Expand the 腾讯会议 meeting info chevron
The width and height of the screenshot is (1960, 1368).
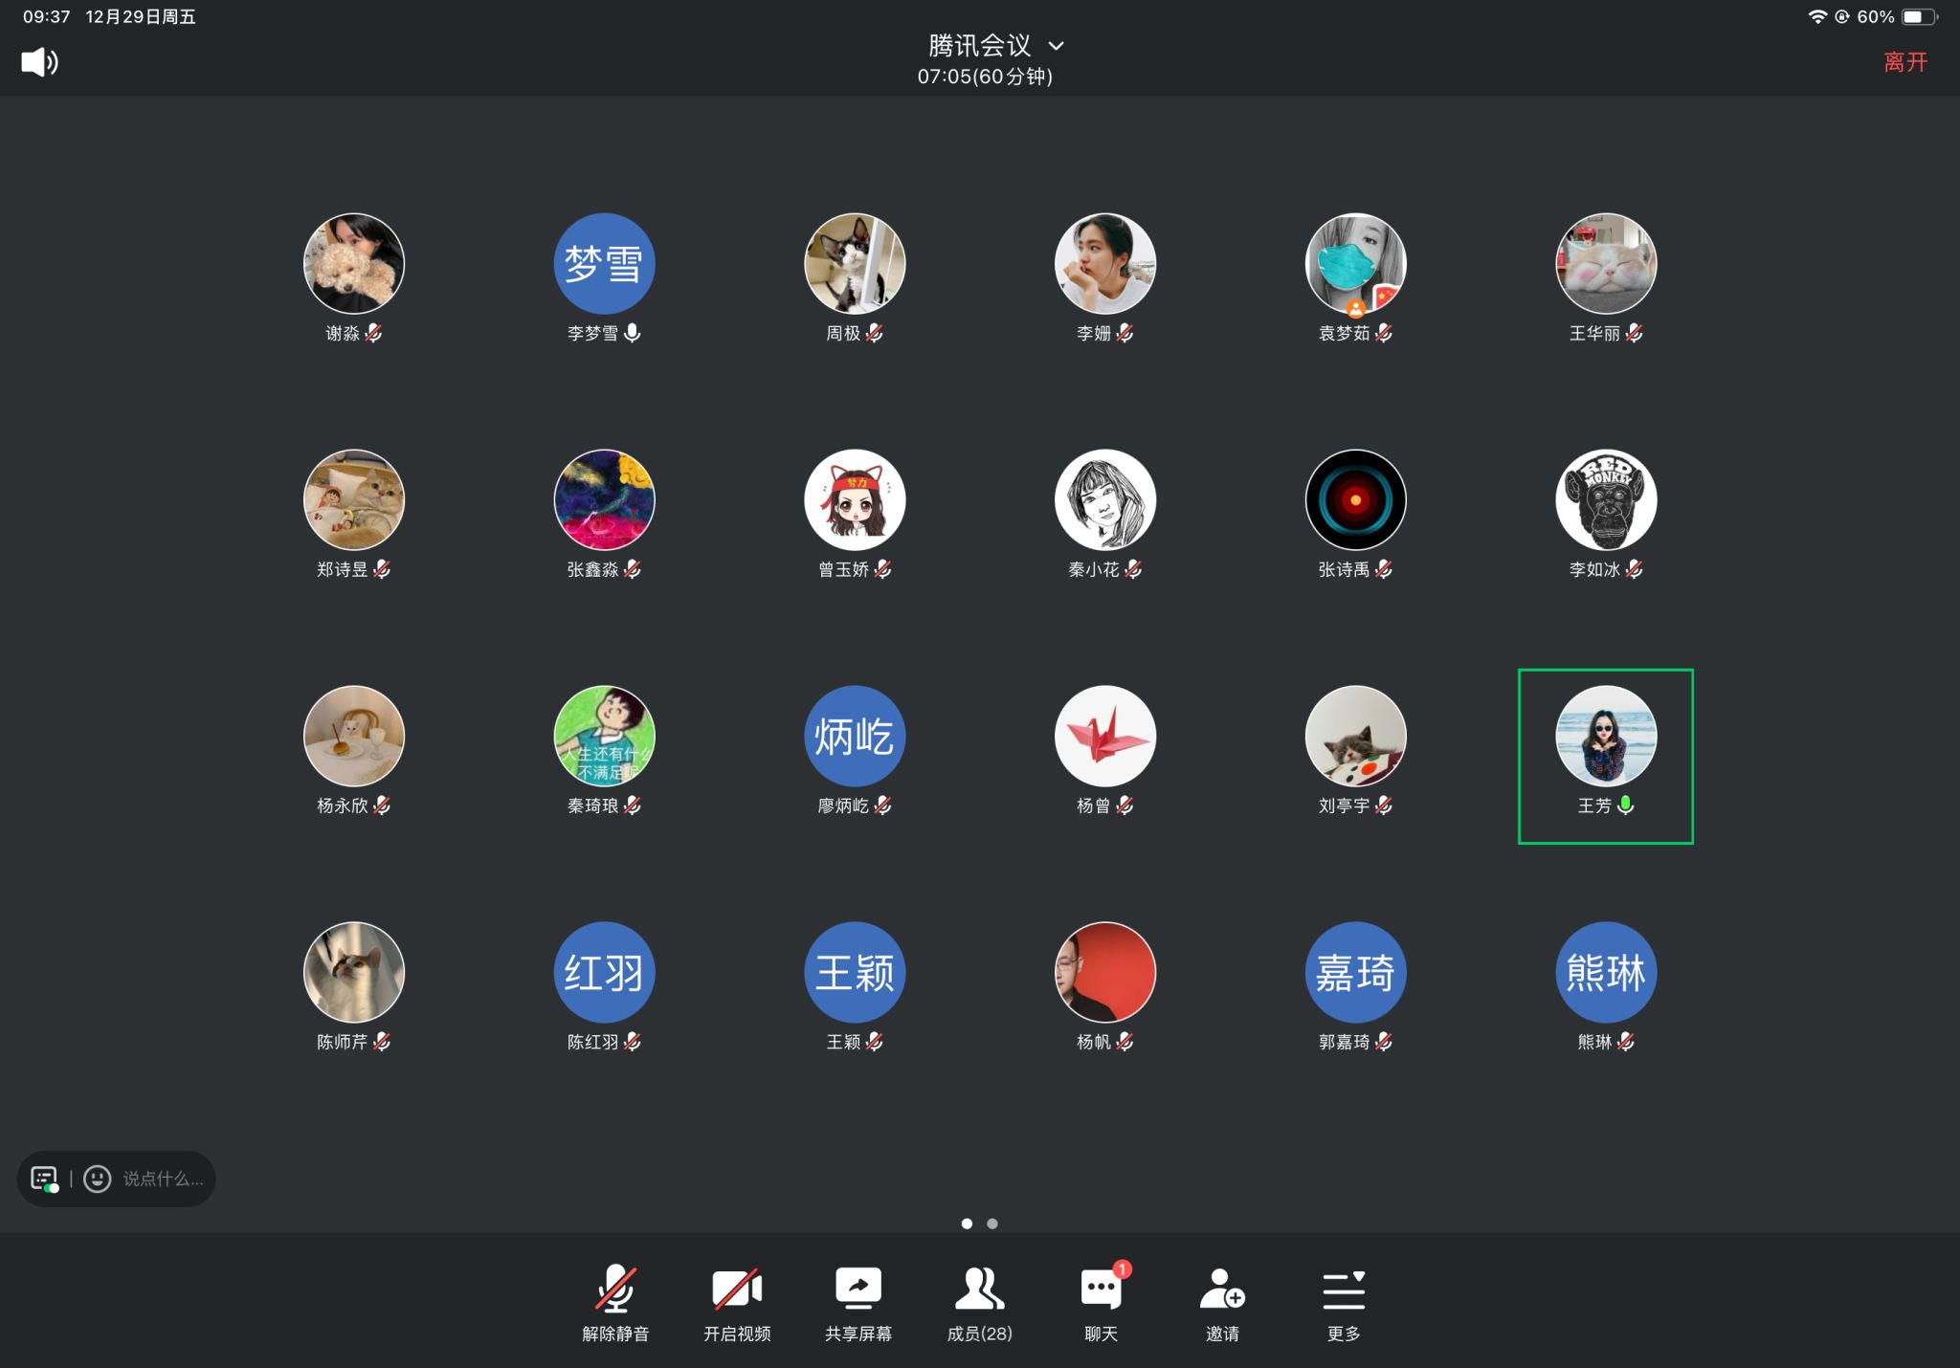point(1057,46)
